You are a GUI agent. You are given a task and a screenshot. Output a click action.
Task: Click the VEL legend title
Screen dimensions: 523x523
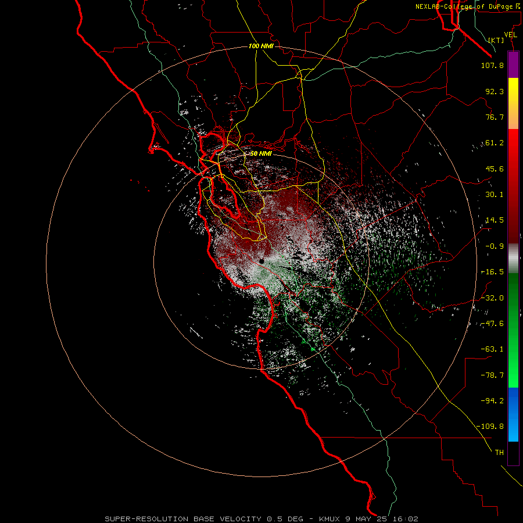pyautogui.click(x=511, y=35)
